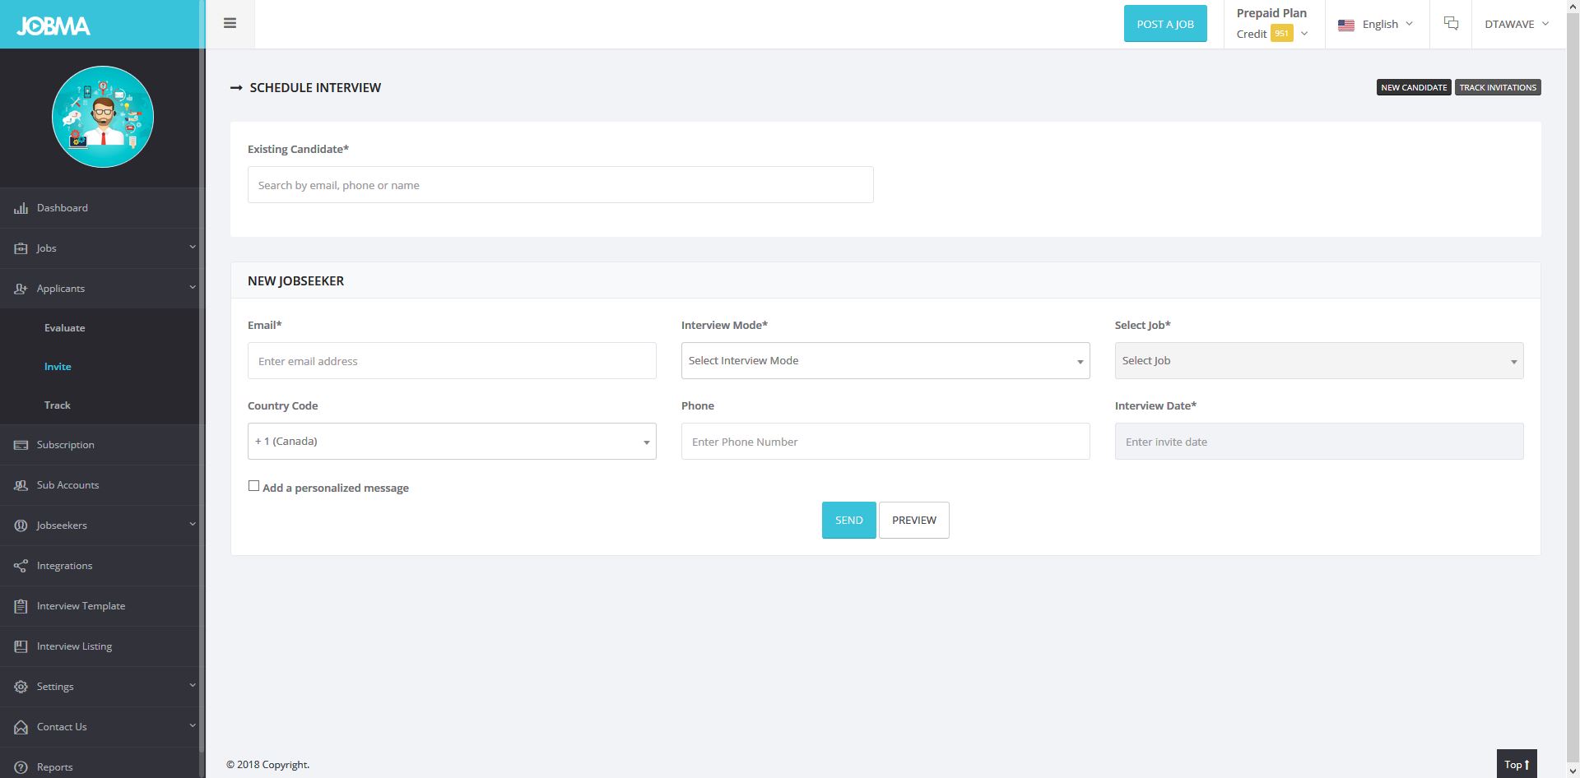1580x778 pixels.
Task: Expand the DTAWAVE account menu
Action: 1517,24
